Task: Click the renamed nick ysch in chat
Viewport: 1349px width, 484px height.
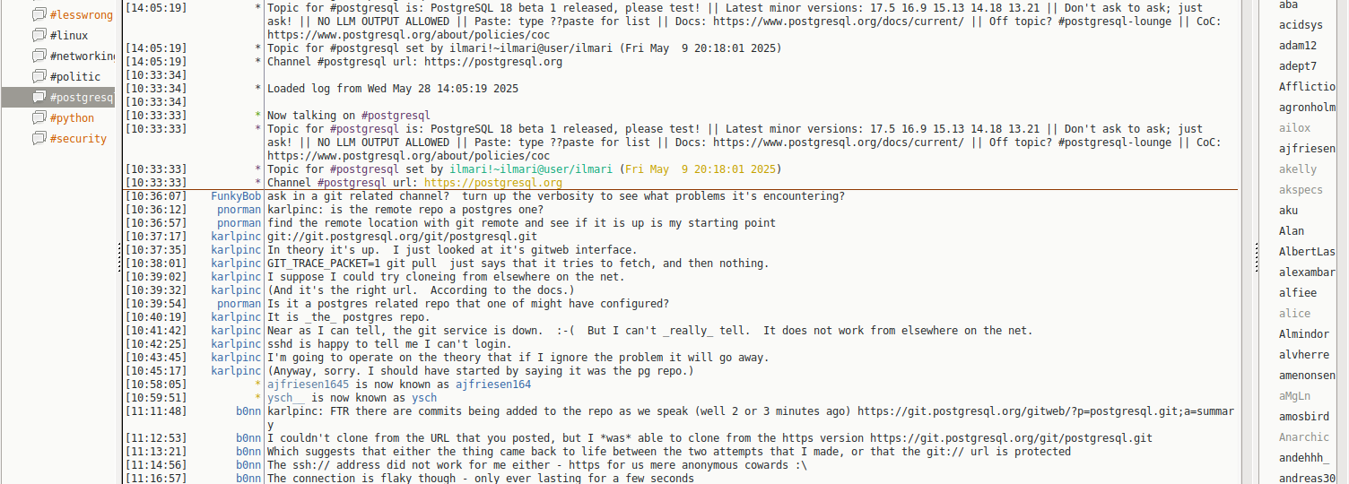Action: pos(424,398)
